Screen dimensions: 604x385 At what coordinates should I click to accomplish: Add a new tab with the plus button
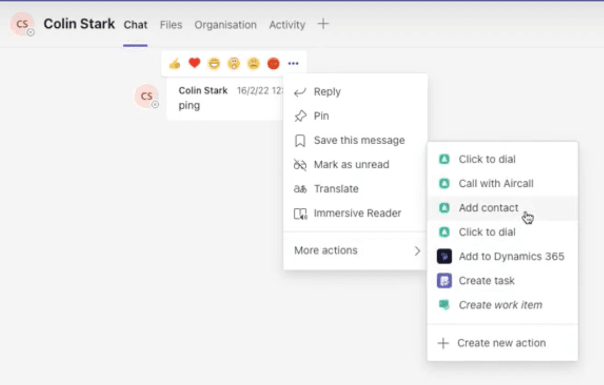[323, 24]
